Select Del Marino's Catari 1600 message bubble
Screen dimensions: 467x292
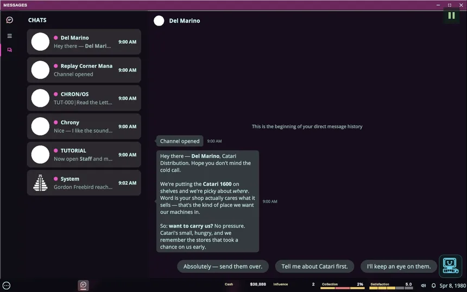[207, 201]
